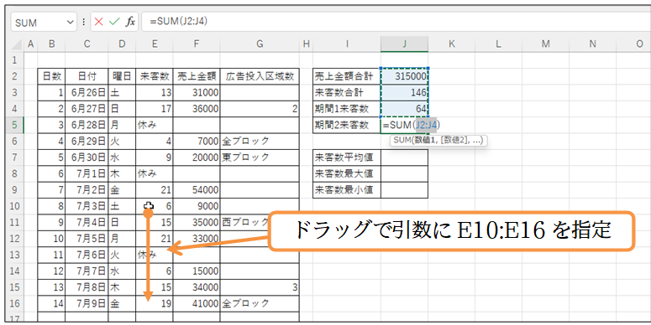This screenshot has width=651, height=325.
Task: Click the 期間1来客数 label cell
Action: 347,108
